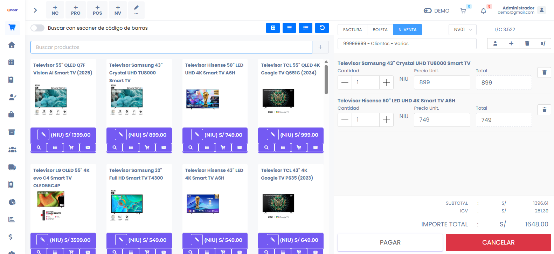Click the pencil edit shortcuts button
The height and width of the screenshot is (254, 554).
pyautogui.click(x=136, y=10)
